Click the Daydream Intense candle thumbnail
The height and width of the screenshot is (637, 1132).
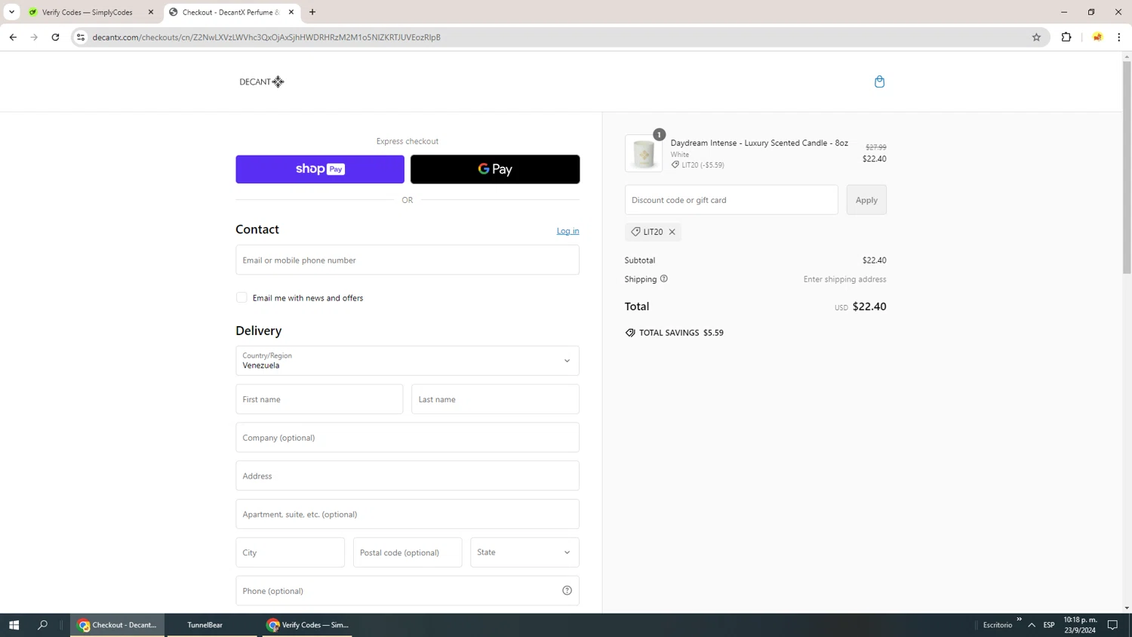click(x=644, y=154)
